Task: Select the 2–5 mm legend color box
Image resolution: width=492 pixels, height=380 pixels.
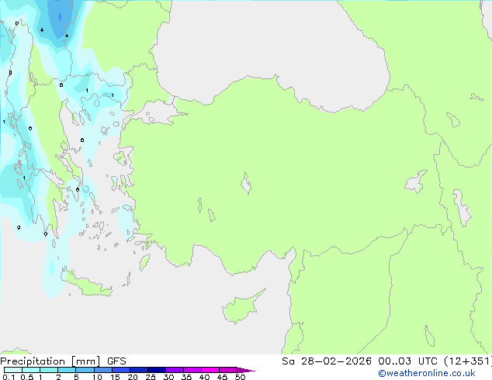Action: click(x=67, y=370)
